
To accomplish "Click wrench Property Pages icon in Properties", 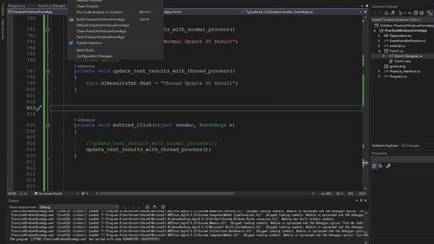I will (x=389, y=165).
